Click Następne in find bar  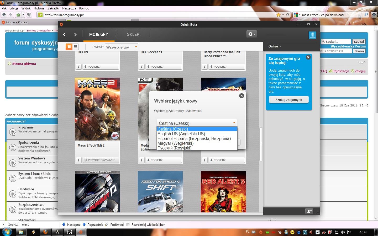coord(71,224)
